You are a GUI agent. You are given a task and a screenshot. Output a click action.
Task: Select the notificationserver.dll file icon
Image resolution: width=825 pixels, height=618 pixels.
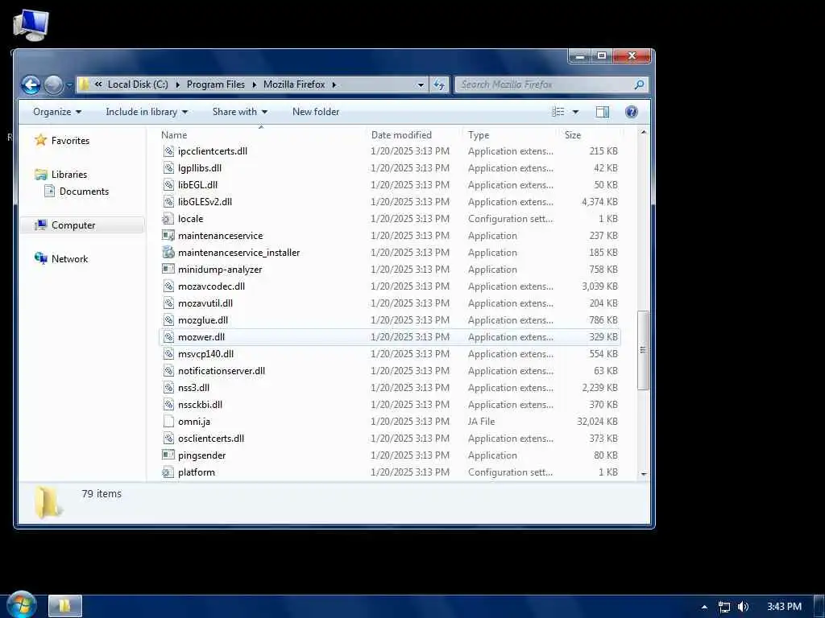click(168, 370)
